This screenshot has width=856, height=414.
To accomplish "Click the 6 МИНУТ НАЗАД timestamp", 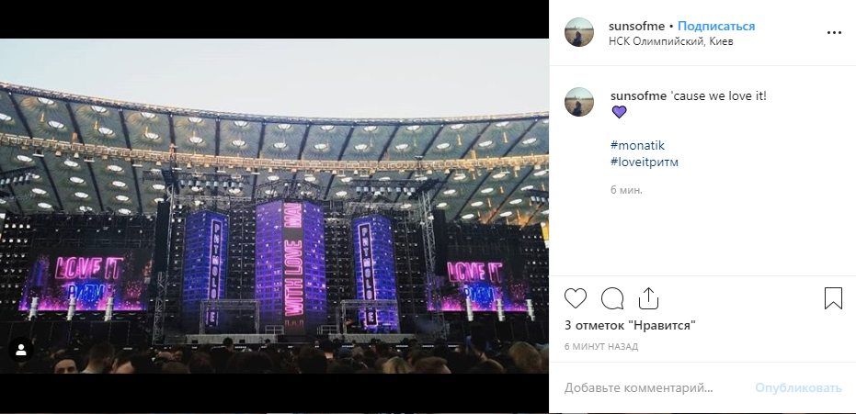I will click(x=601, y=347).
